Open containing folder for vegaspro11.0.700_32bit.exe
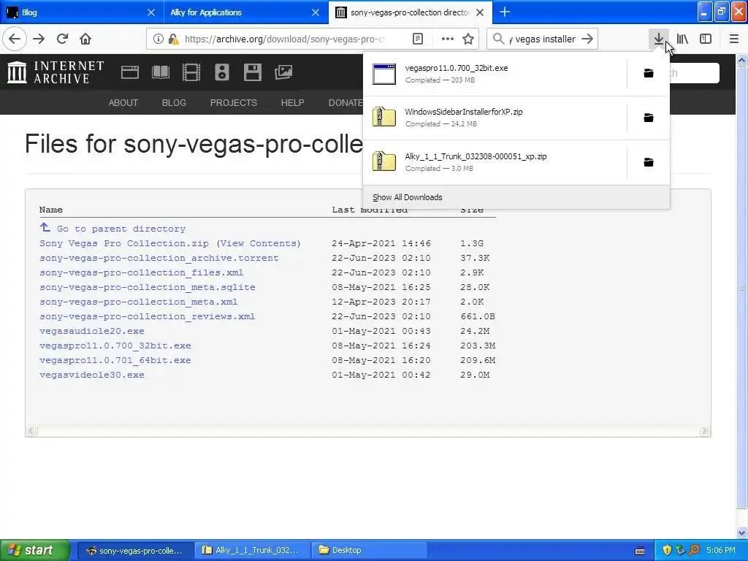This screenshot has height=561, width=748. 649,73
